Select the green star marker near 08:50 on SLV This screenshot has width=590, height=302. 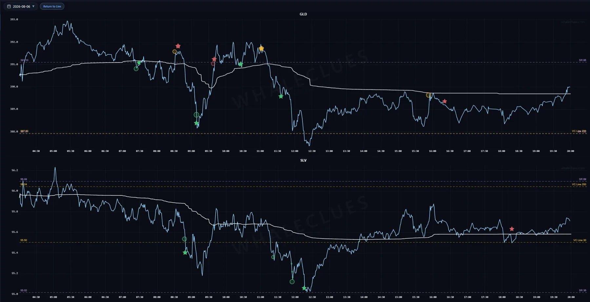coord(185,252)
